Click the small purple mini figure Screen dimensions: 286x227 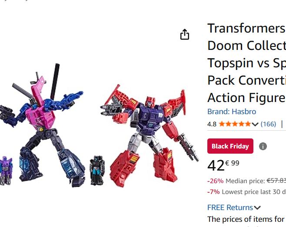pos(6,171)
